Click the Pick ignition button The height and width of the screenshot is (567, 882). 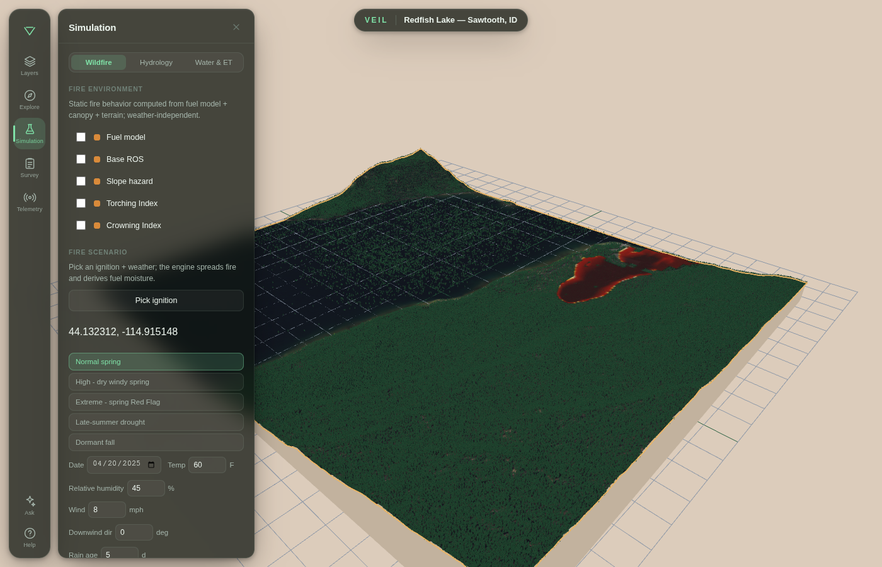tap(156, 301)
